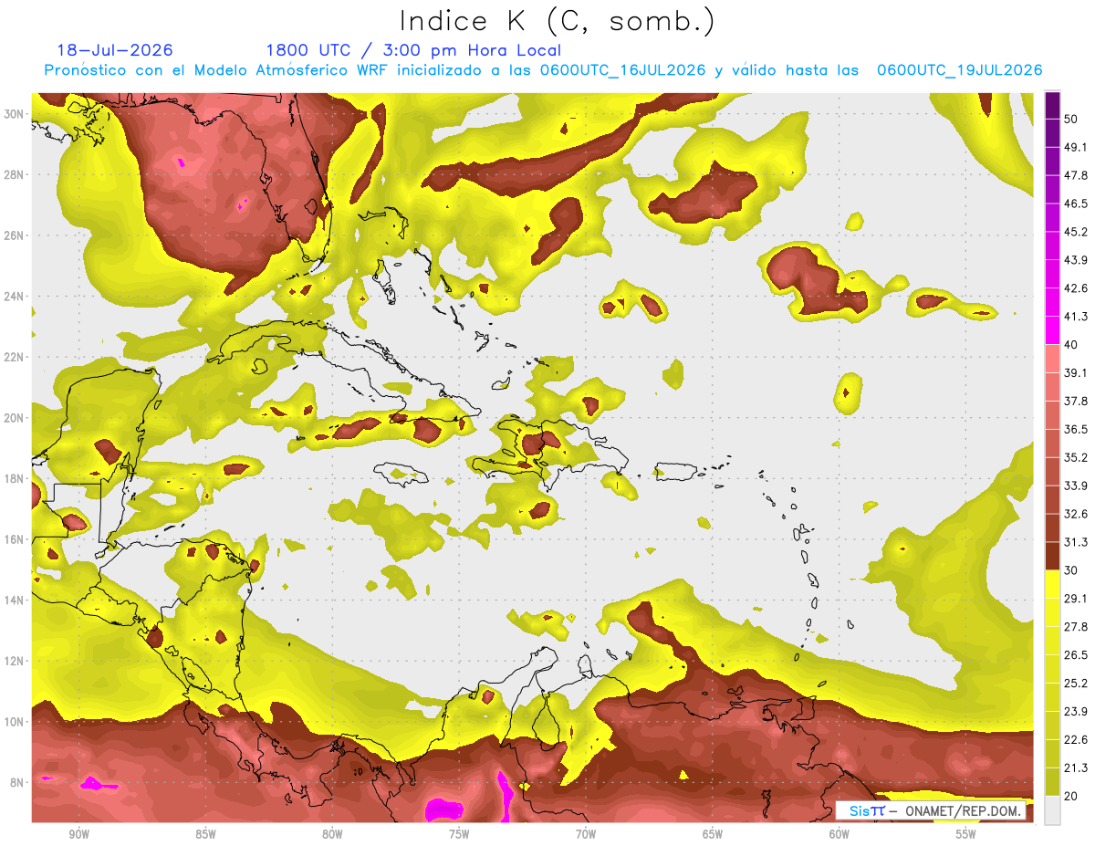The height and width of the screenshot is (846, 1095).
Task: Click the colorbar value 22.6
Action: (1076, 740)
